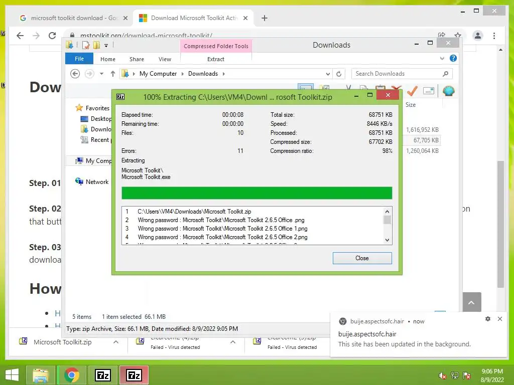Select the Microsoft Toolkit.zip path log entry
This screenshot has width=514, height=385.
coord(194,212)
